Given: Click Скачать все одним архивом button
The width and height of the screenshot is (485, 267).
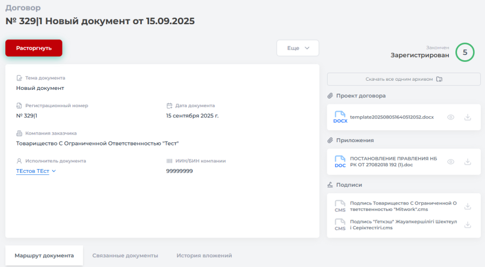Looking at the screenshot, I should point(404,79).
